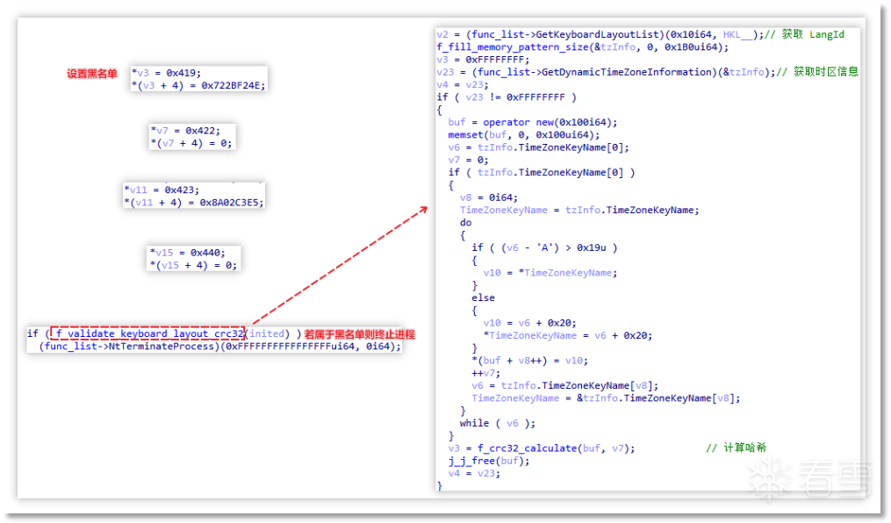Screen dimensions: 891x523
Task: Click the line 'v10 = *TimeZoneKeyName;'
Action: (550, 273)
